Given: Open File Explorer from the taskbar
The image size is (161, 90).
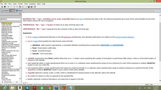Looking at the screenshot, I should 13,88.
